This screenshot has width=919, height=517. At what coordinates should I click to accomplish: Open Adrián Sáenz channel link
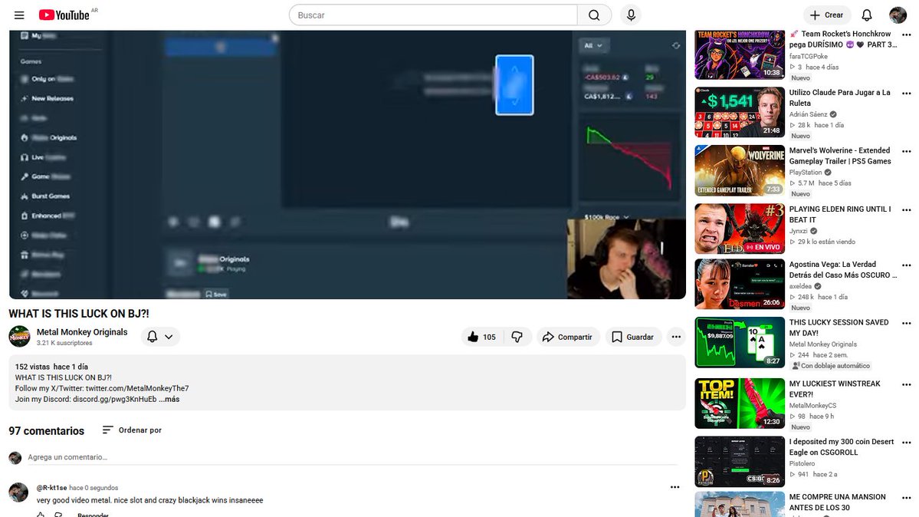[808, 114]
